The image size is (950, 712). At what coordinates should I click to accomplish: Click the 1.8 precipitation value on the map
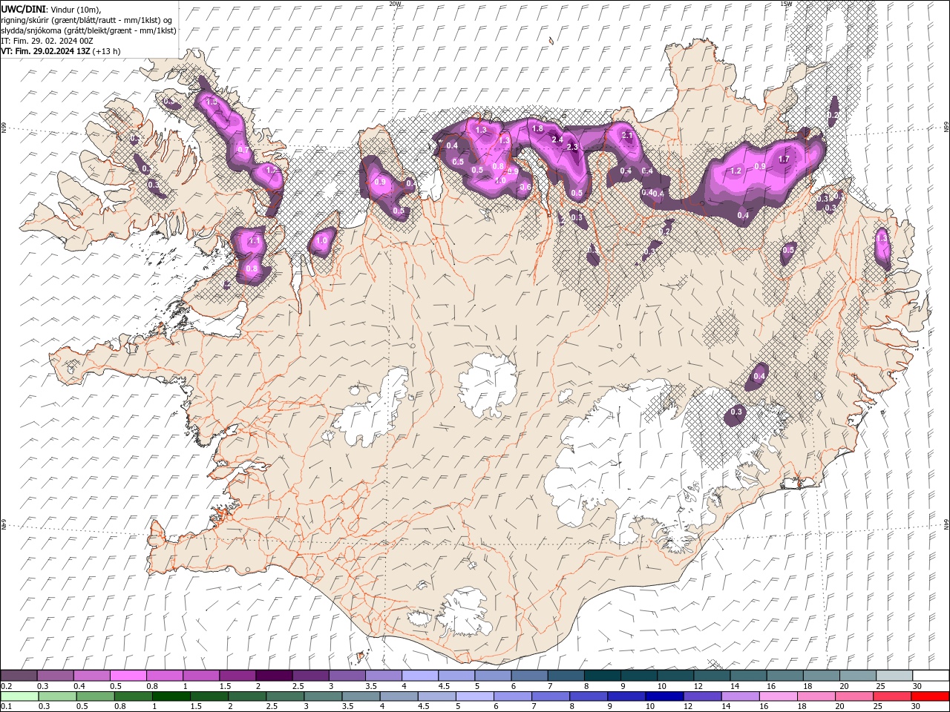(538, 129)
